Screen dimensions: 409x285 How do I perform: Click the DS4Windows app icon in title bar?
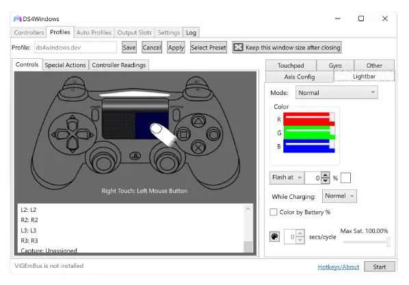tap(18, 18)
